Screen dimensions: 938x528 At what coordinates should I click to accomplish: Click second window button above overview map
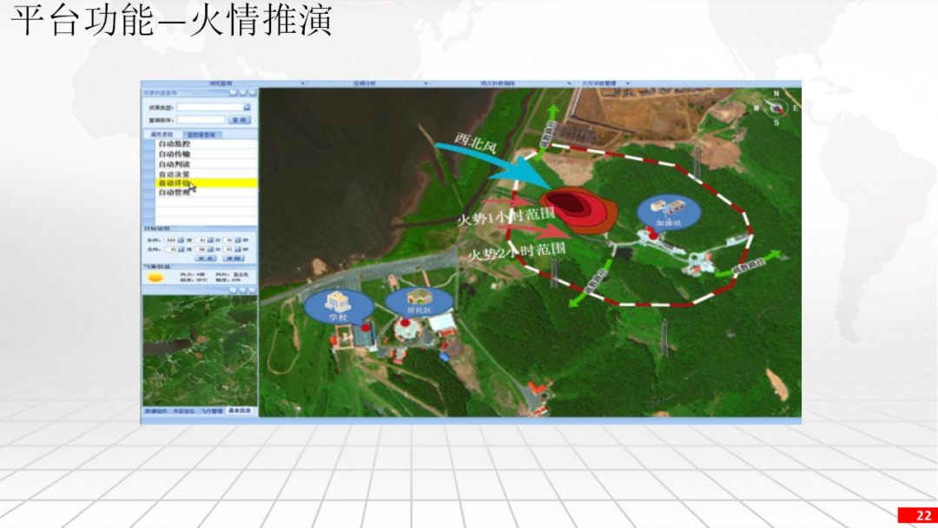[243, 290]
